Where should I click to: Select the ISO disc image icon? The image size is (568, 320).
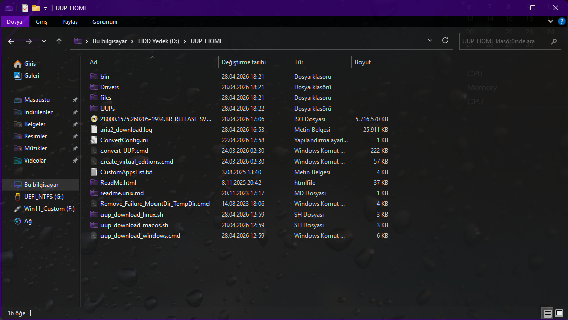[x=94, y=119]
